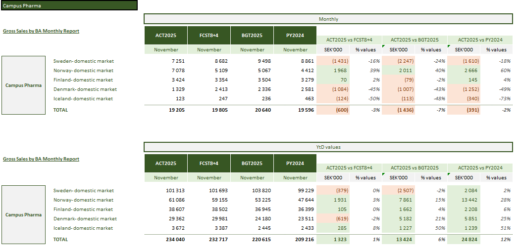Select the Monthly forecast total 19 805
This screenshot has width=518, height=251.
pyautogui.click(x=216, y=110)
